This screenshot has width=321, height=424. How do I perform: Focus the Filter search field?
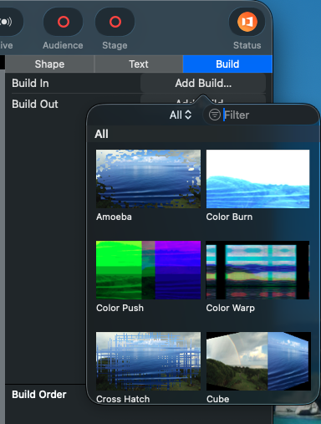pos(262,115)
